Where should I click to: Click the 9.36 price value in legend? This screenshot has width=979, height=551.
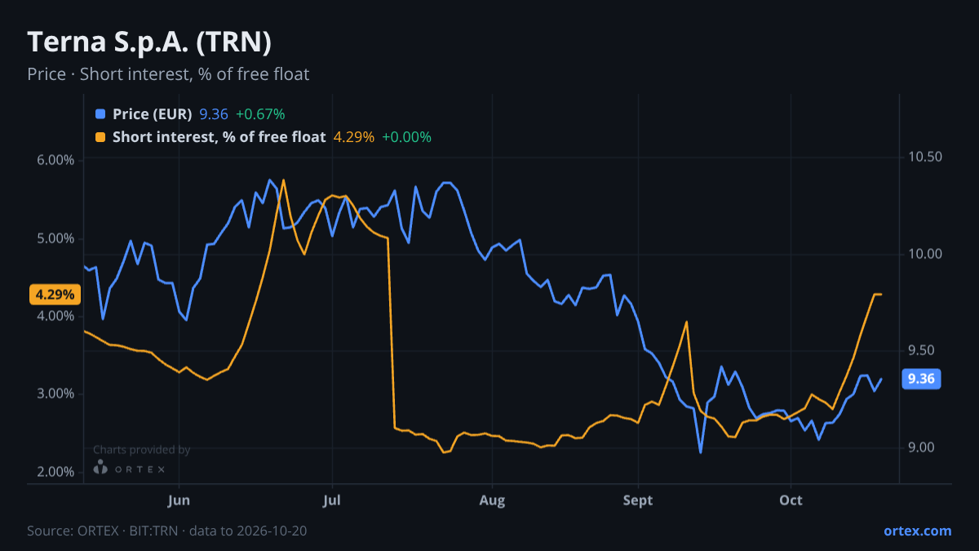coord(214,114)
